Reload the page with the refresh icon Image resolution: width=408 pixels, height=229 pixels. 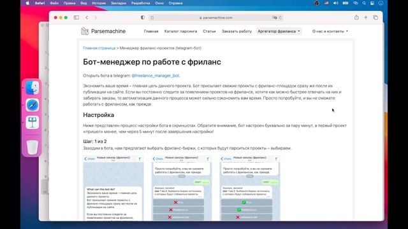point(280,18)
